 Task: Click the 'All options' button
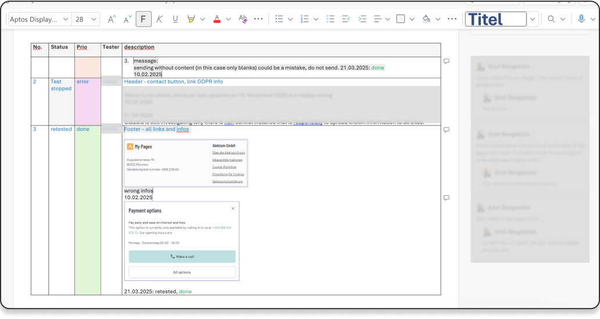click(182, 272)
